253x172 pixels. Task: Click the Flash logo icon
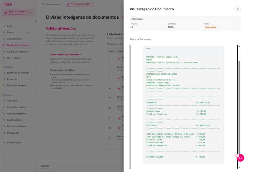(x=7, y=4)
